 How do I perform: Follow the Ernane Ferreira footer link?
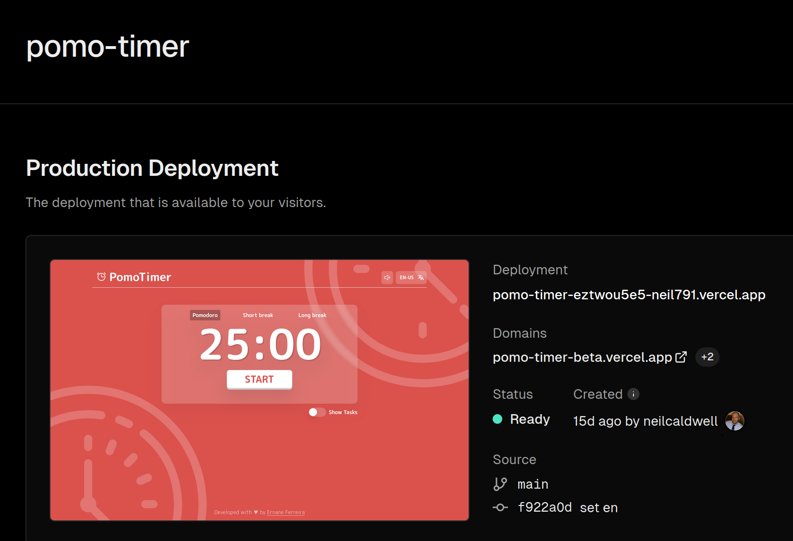coord(285,512)
